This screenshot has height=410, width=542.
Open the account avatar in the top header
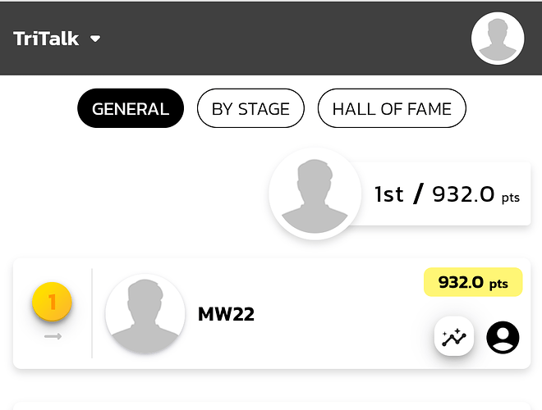pyautogui.click(x=498, y=39)
